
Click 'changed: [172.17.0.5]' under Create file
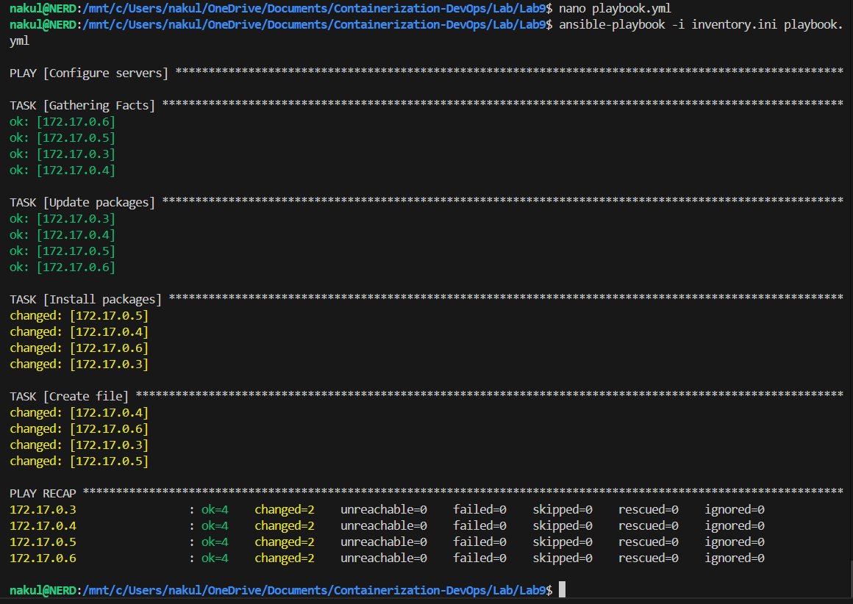click(79, 461)
